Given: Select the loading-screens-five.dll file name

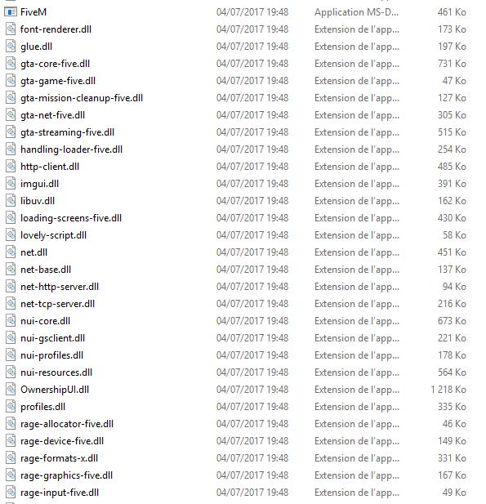Looking at the screenshot, I should tap(71, 218).
